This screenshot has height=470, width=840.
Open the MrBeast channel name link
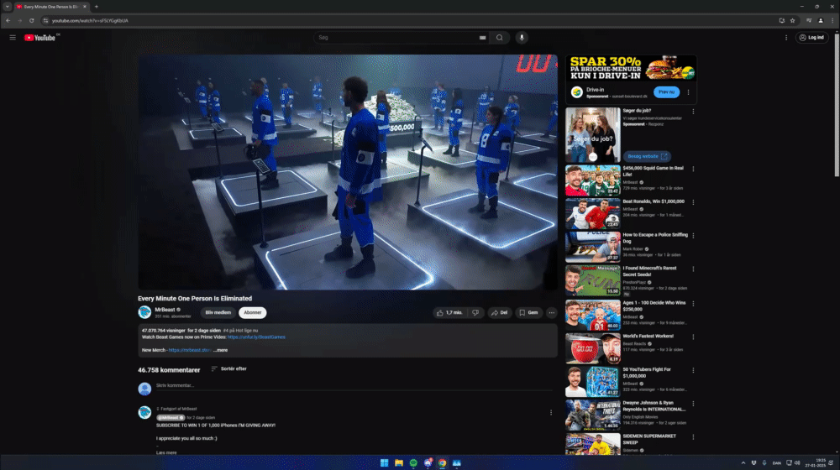coord(165,310)
